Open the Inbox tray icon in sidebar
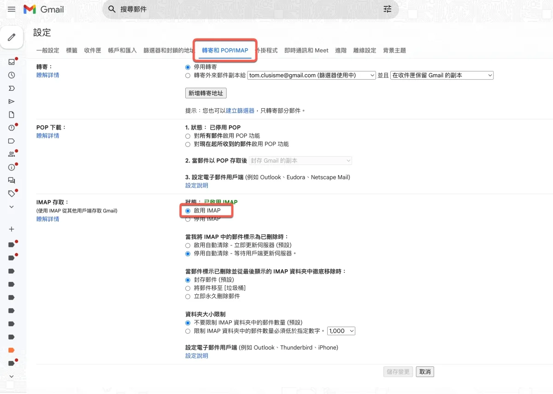553x394 pixels. pyautogui.click(x=12, y=62)
